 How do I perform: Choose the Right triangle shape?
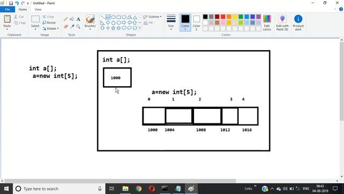tap(103, 23)
